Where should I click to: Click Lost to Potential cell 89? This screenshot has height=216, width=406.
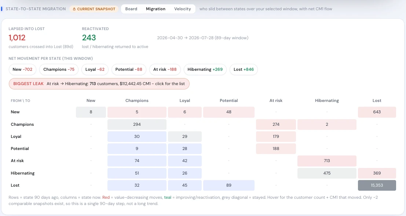[229, 186]
